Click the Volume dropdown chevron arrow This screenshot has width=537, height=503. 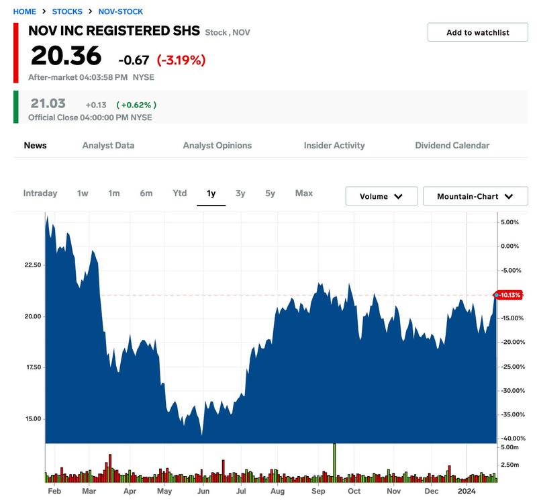(398, 196)
